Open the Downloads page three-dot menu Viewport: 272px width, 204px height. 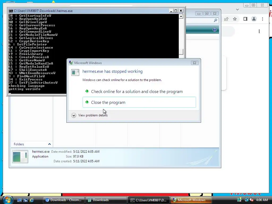click(x=259, y=31)
